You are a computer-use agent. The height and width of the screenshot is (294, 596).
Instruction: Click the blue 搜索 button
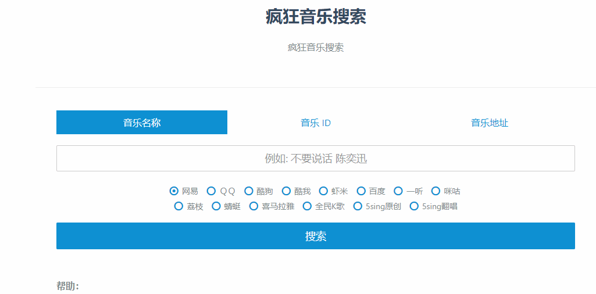point(316,236)
